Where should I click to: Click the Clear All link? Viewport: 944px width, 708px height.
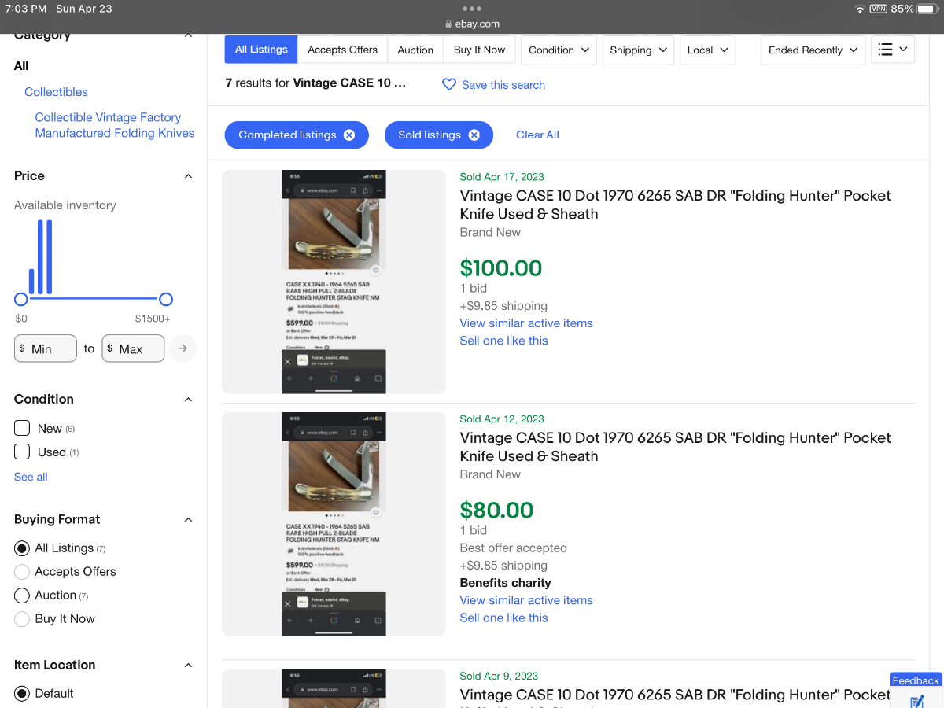coord(537,135)
